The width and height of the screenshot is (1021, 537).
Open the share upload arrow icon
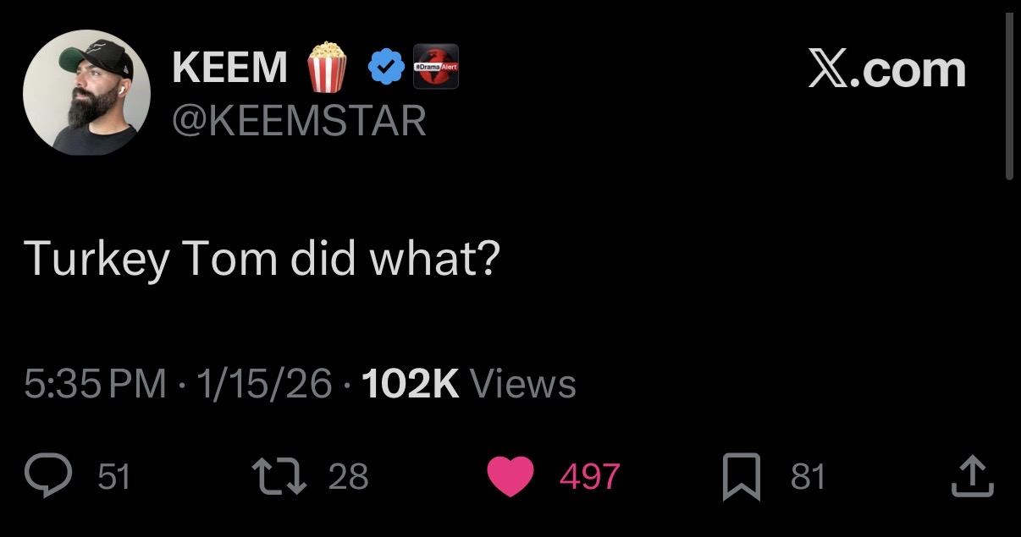coord(970,476)
